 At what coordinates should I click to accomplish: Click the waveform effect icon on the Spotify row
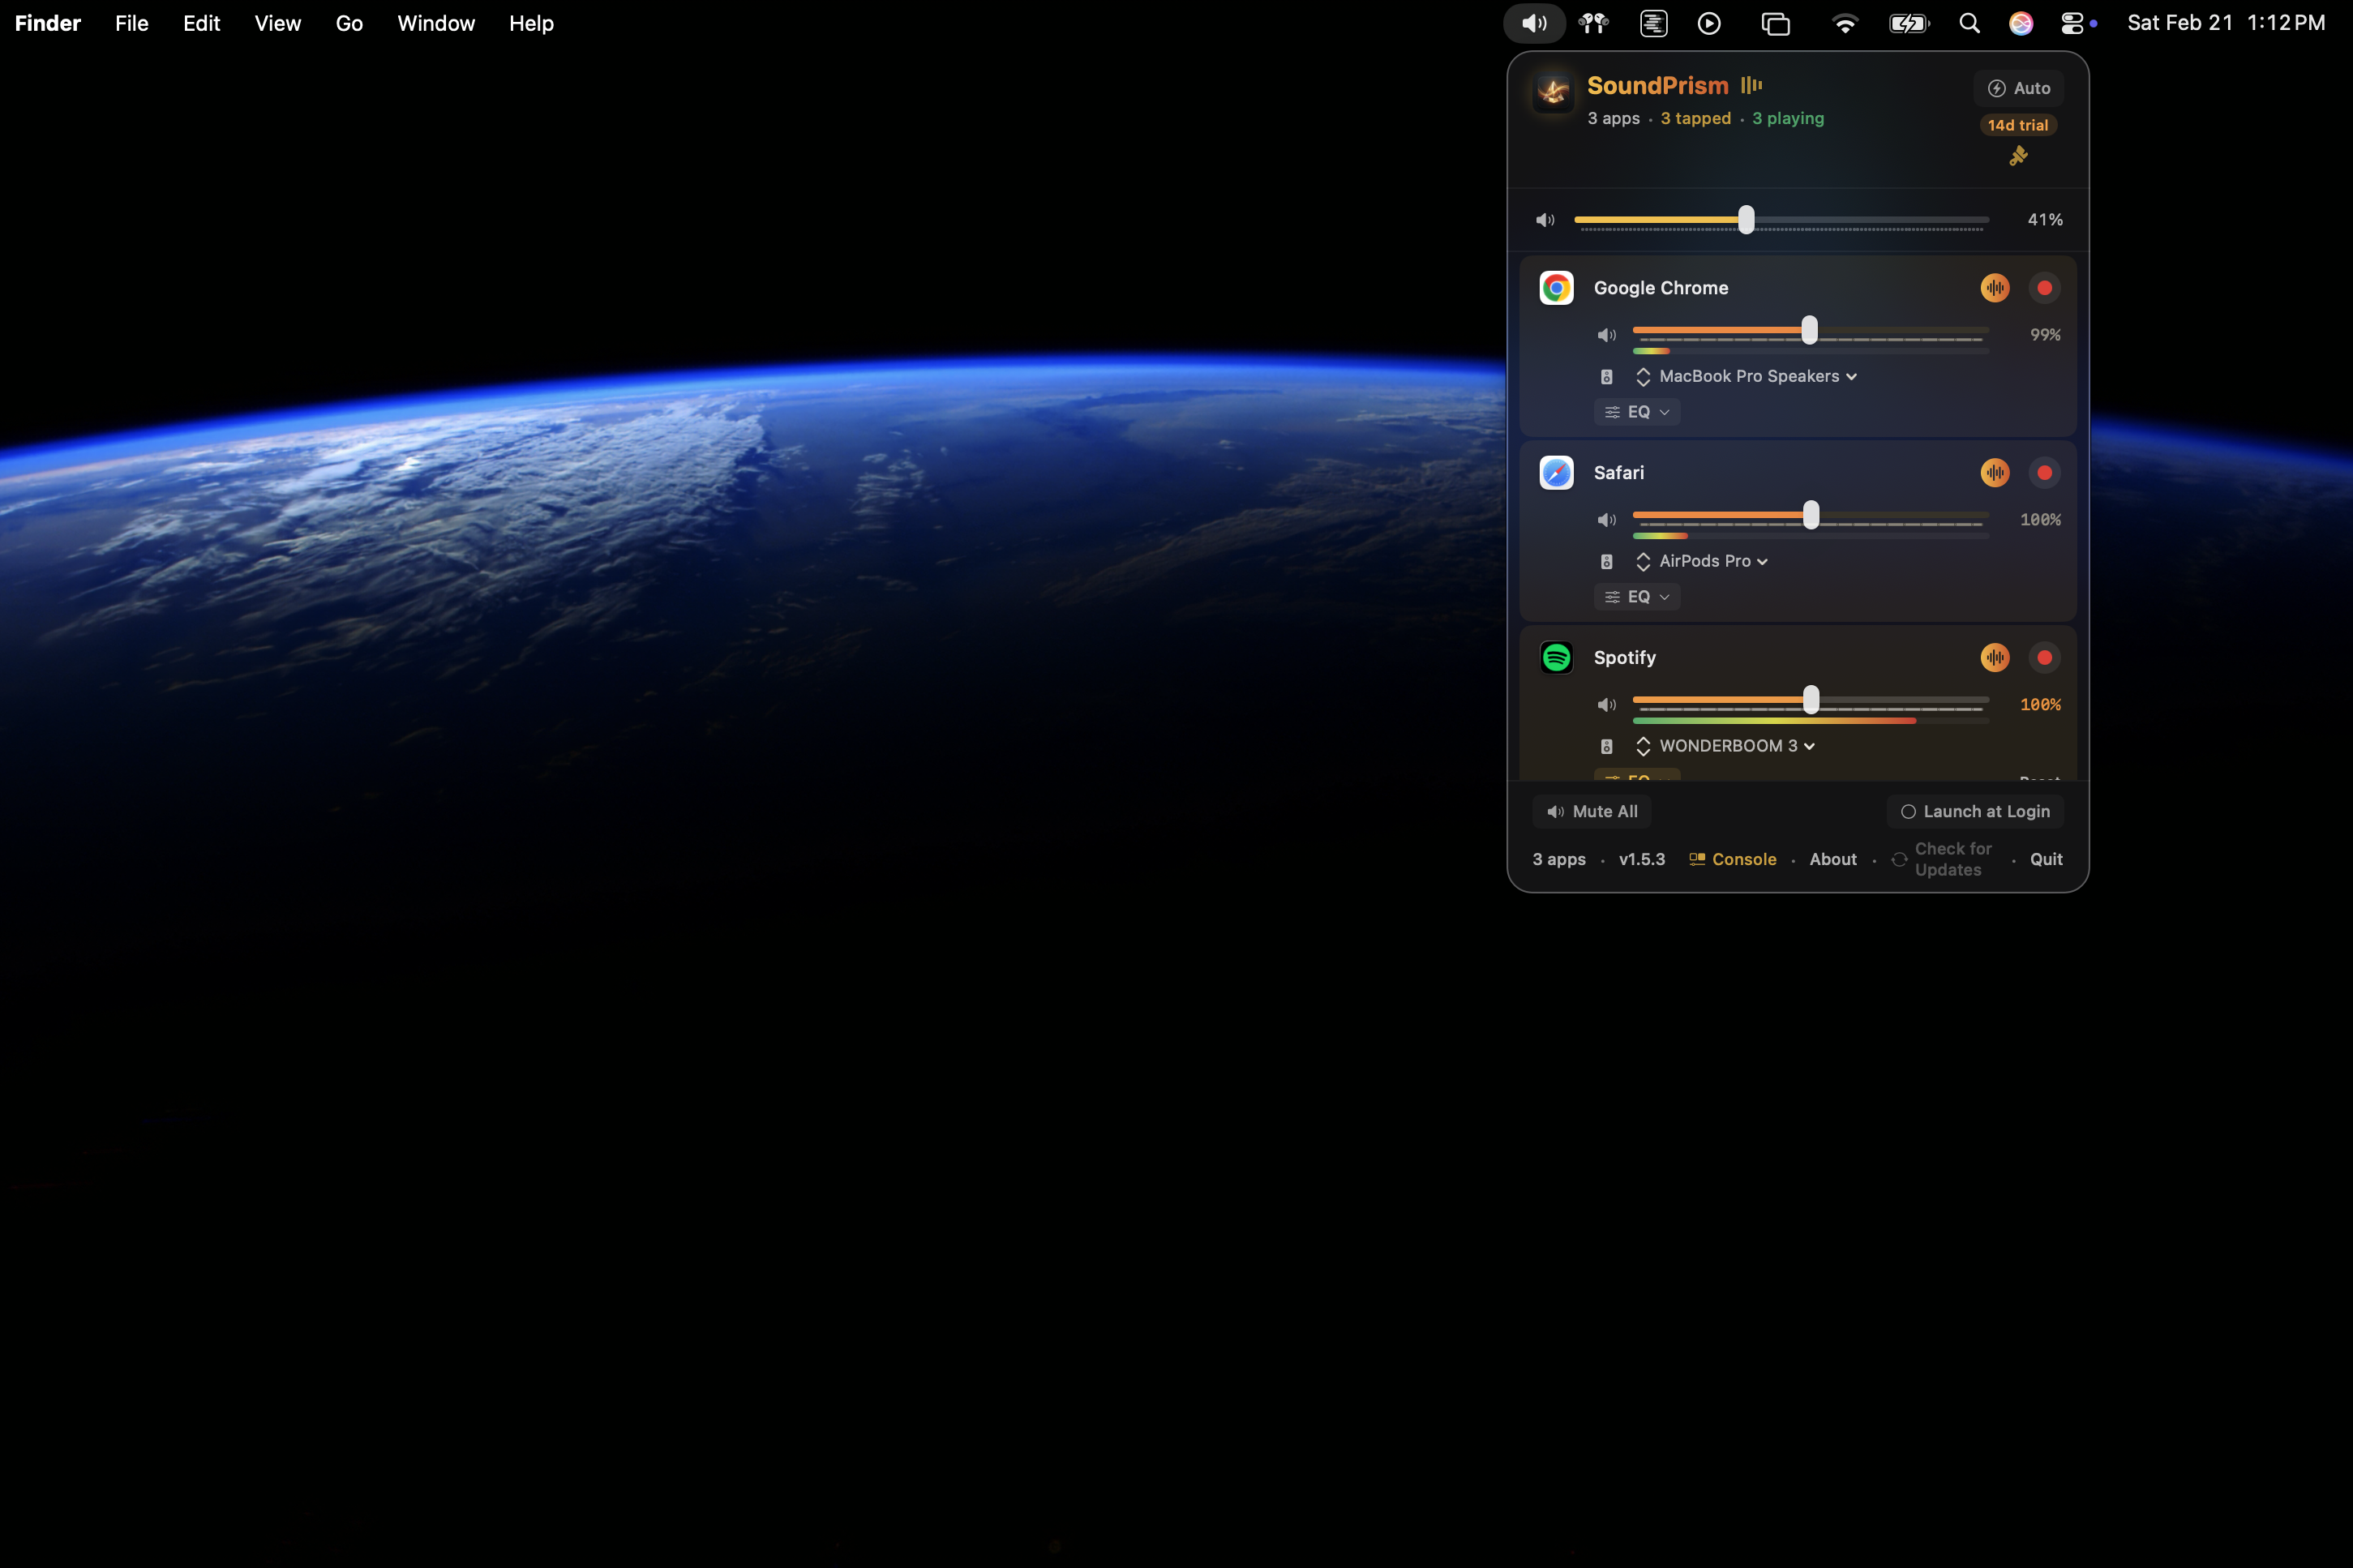[x=1993, y=657]
